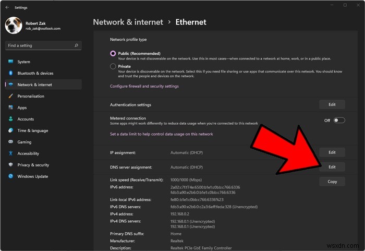Open Windows Update sync icon
Image resolution: width=365 pixels, height=251 pixels.
11,176
